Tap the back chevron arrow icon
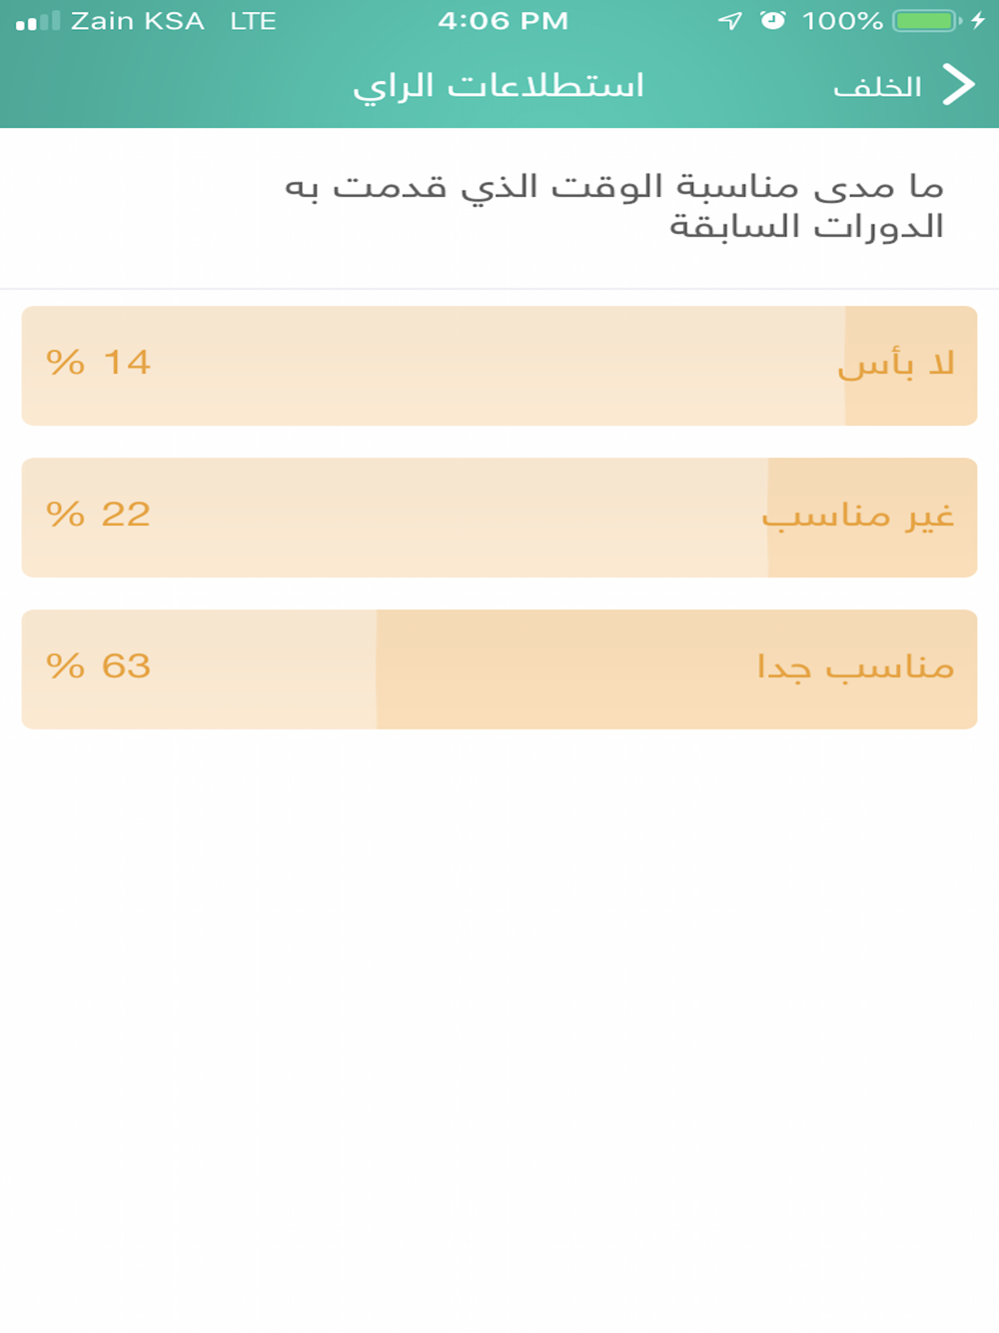 click(958, 86)
